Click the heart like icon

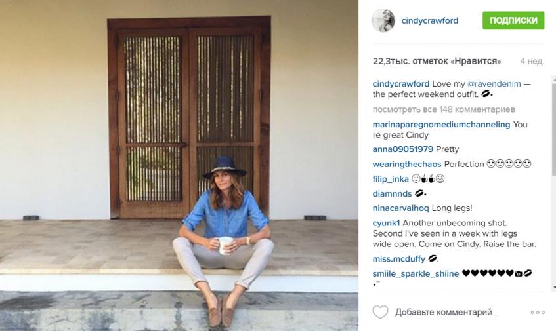click(x=380, y=312)
